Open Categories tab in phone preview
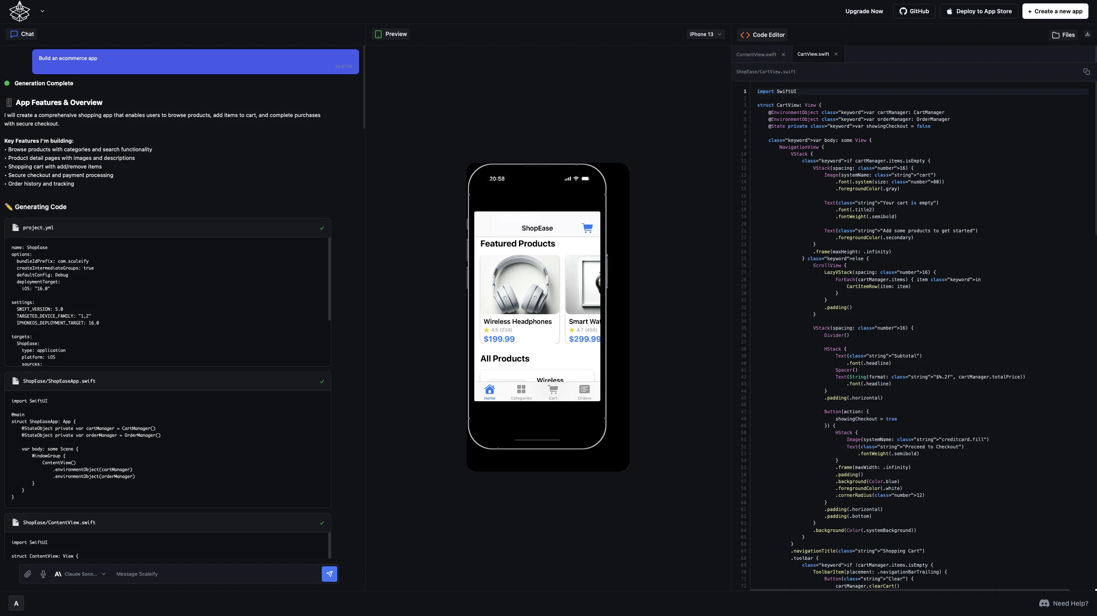This screenshot has height=616, width=1097. coord(521,392)
